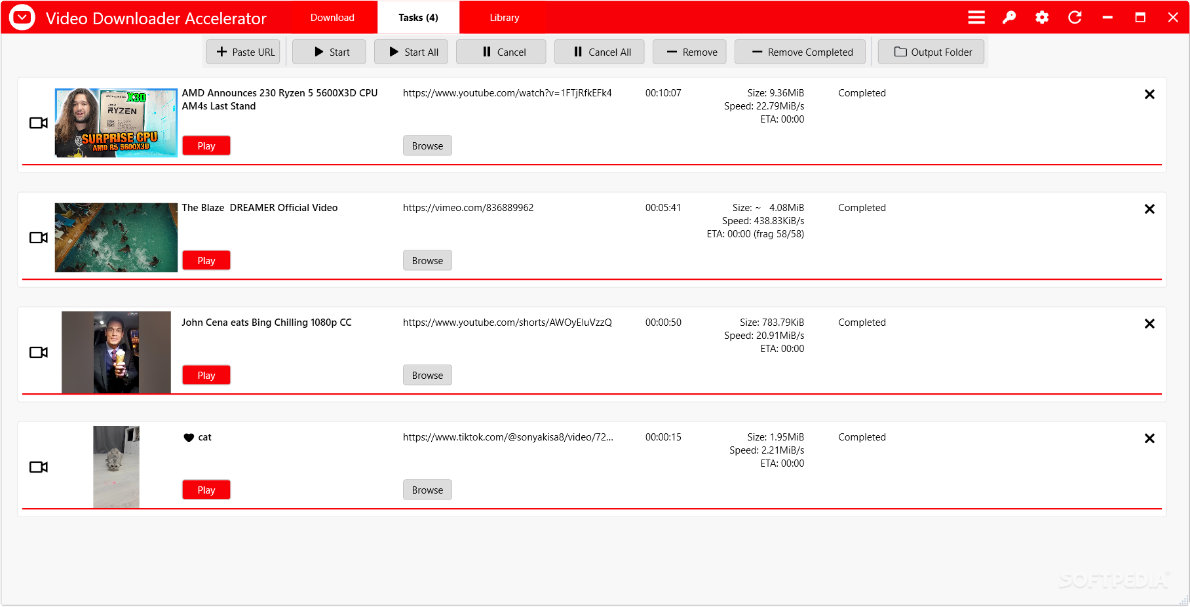Click Completed status of AMD Ryzen task
Viewport: 1190px width, 607px height.
click(x=862, y=93)
